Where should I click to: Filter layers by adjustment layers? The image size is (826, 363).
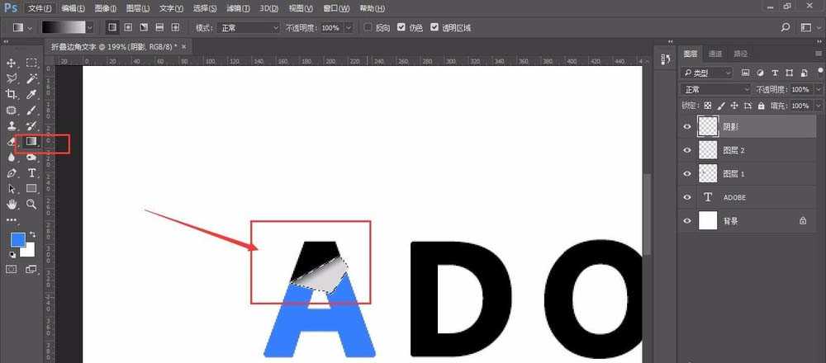tap(760, 73)
